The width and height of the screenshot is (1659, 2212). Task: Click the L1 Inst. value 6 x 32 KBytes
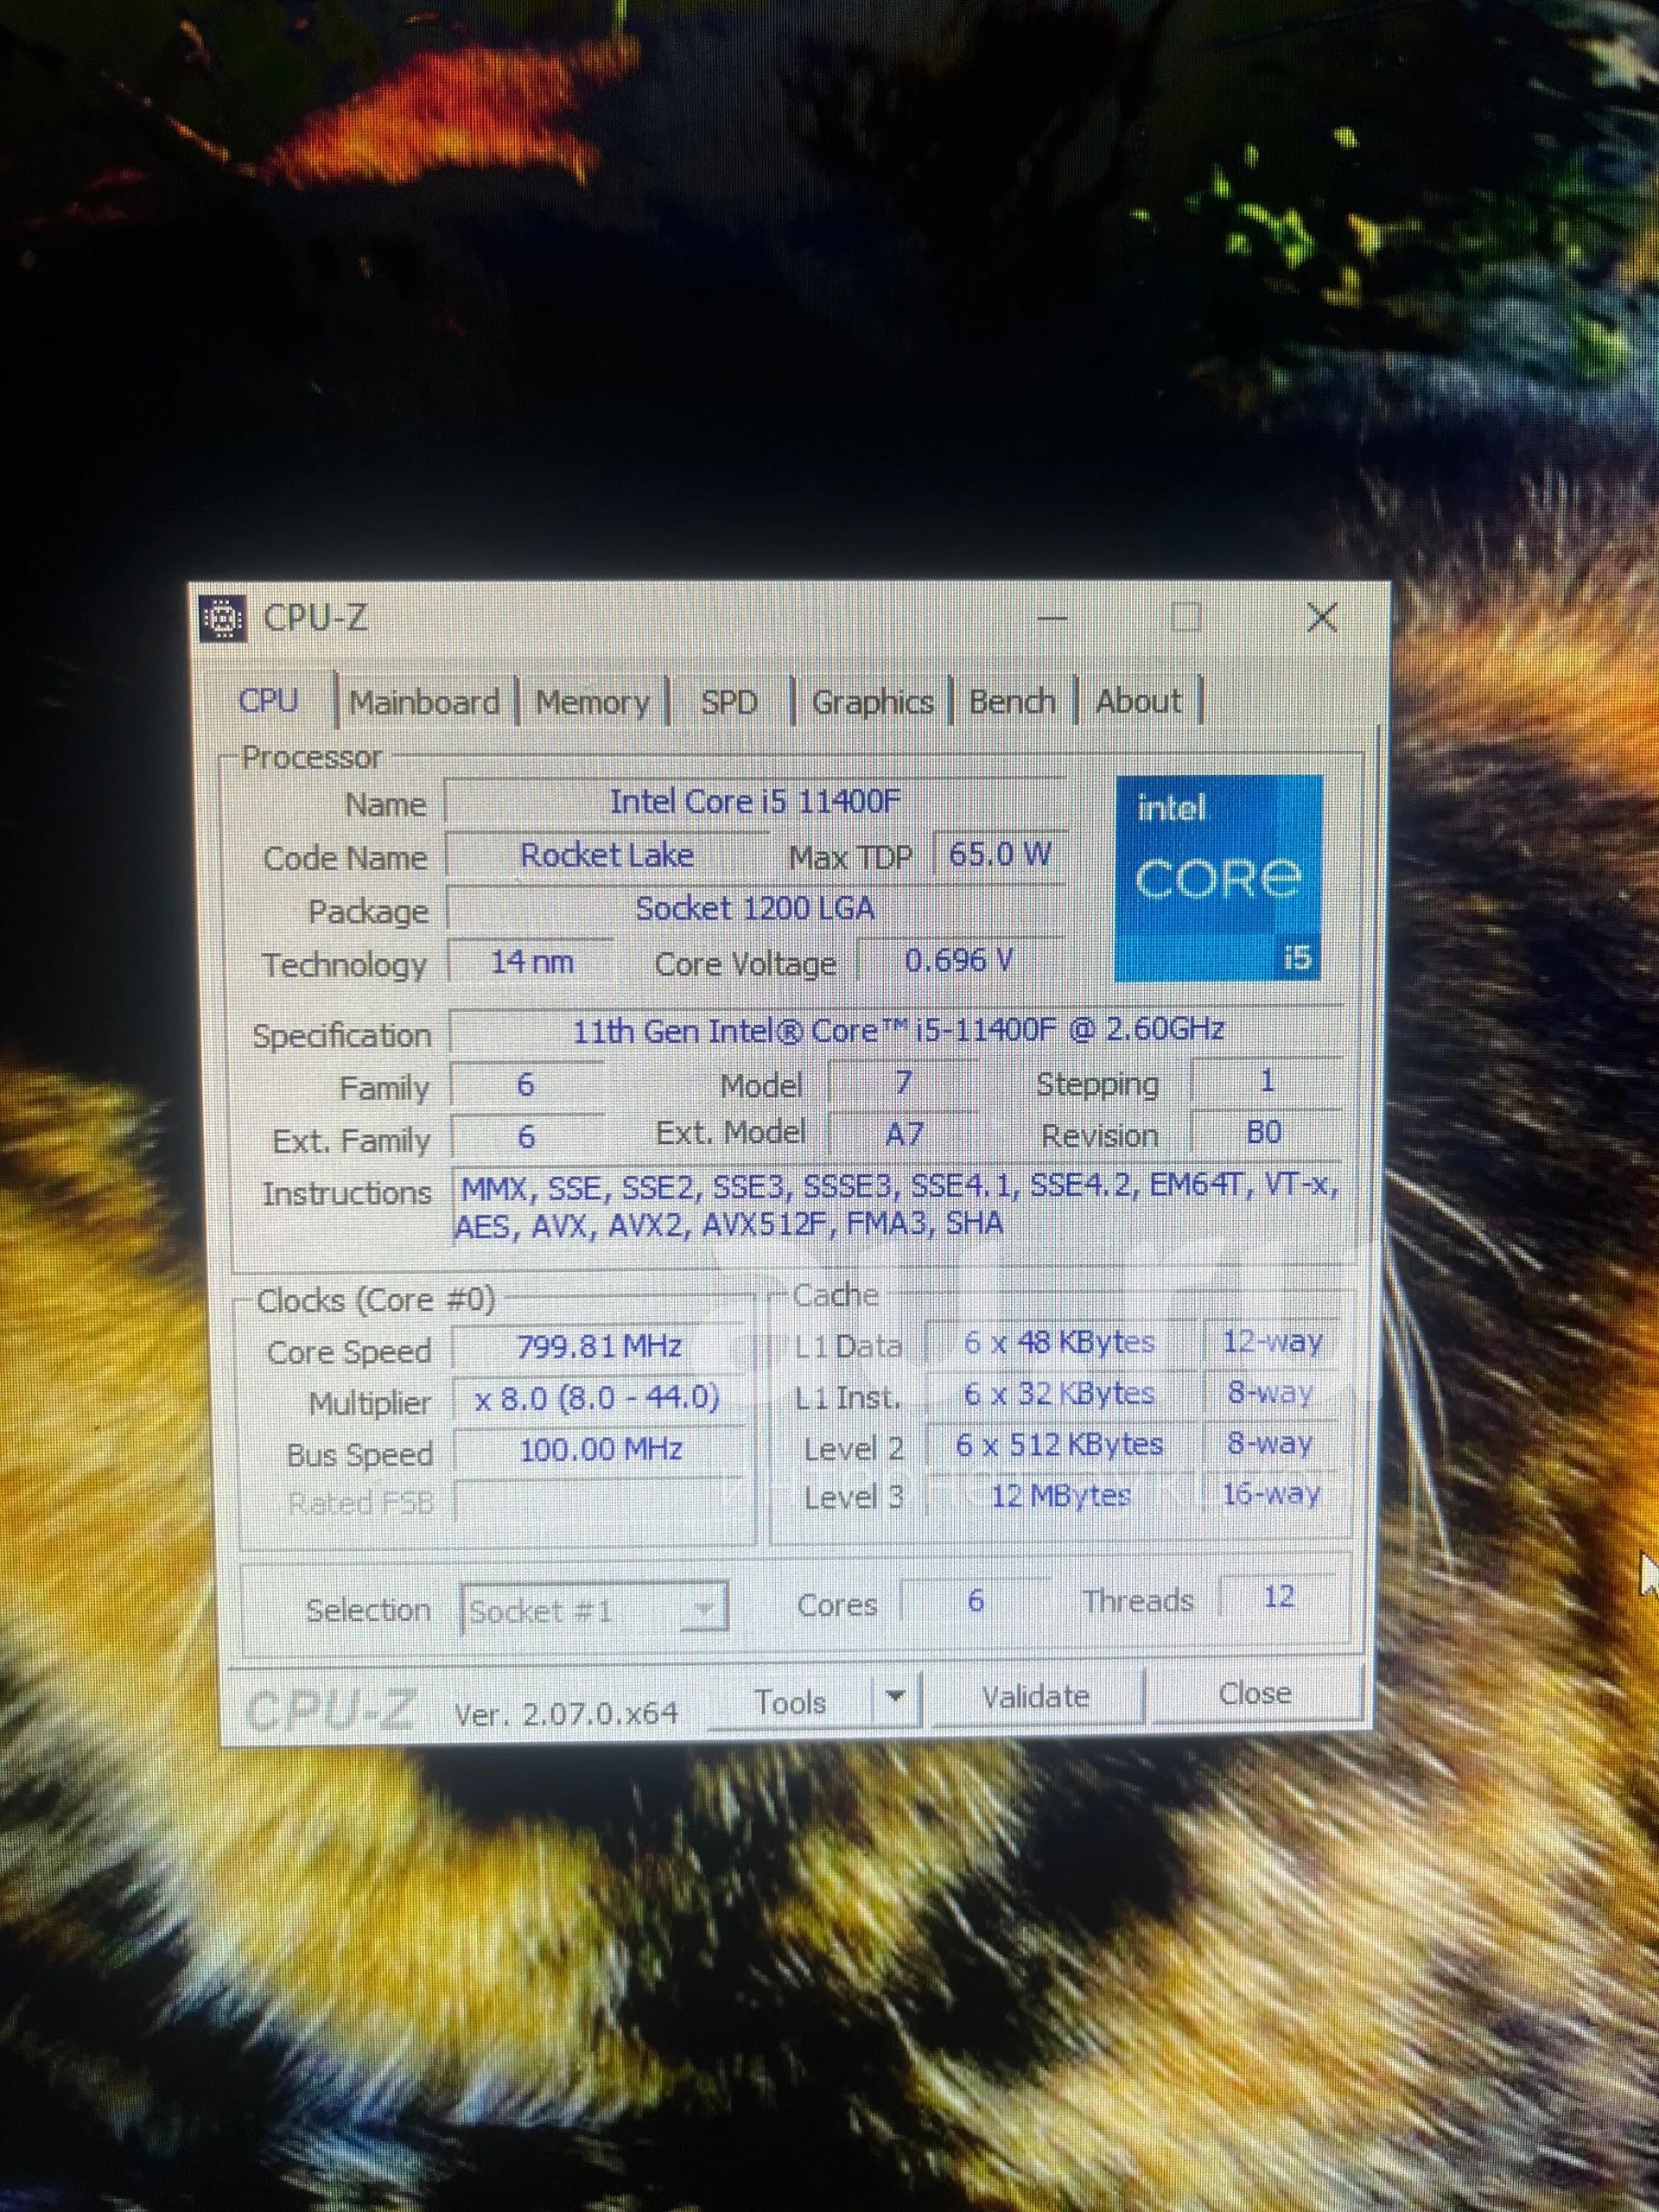[x=1060, y=1393]
